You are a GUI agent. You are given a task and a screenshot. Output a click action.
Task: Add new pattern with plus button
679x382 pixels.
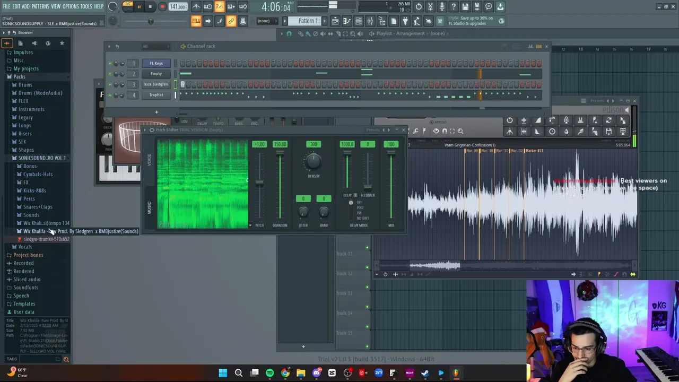pos(324,21)
